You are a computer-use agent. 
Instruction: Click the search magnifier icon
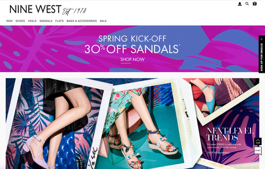pos(247,4)
